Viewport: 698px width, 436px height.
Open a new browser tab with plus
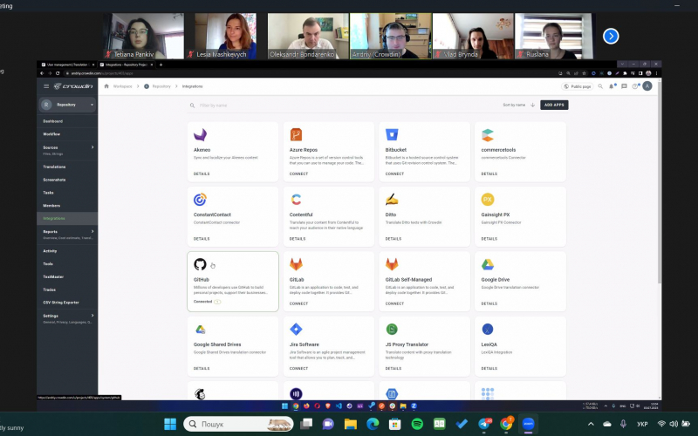click(x=161, y=65)
